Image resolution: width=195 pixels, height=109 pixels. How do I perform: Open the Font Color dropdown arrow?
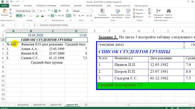point(45,16)
